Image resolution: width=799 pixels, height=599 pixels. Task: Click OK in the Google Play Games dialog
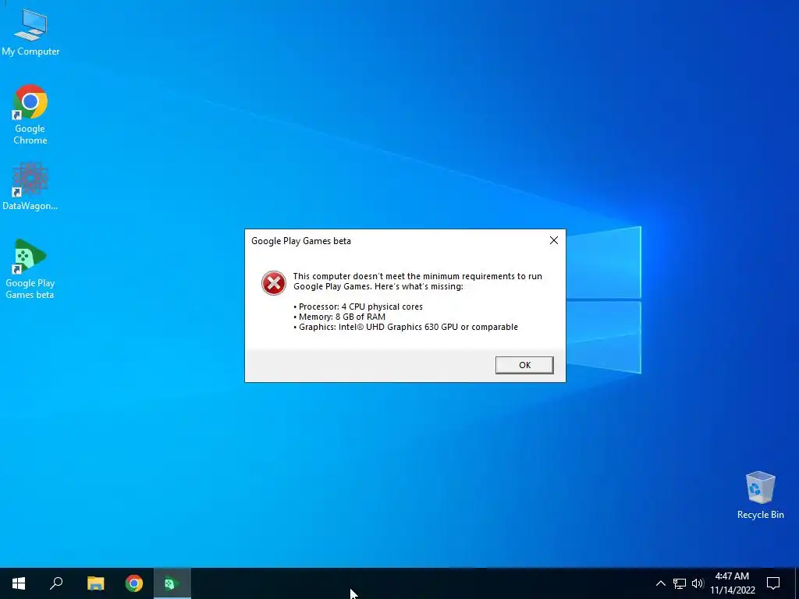click(524, 365)
